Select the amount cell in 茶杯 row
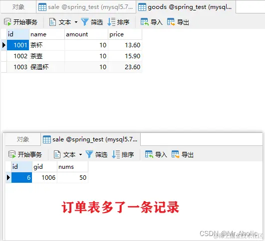This screenshot has height=241, width=265. (86, 45)
